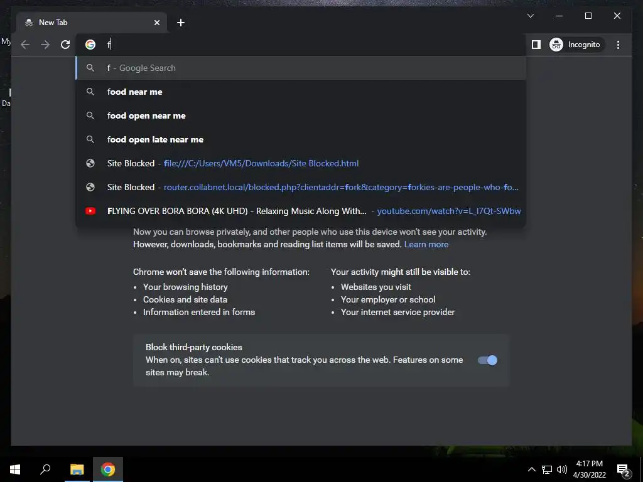The height and width of the screenshot is (482, 643).
Task: Click 'Websites you visit' text
Action: [x=376, y=287]
